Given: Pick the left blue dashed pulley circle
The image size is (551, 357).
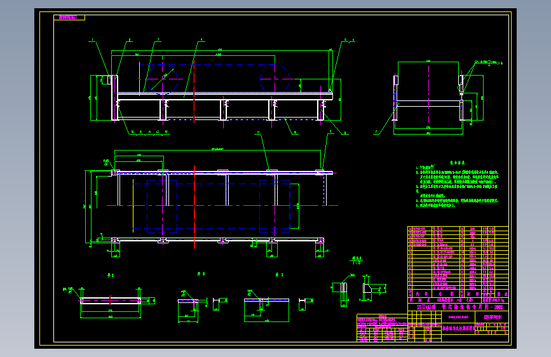Looking at the screenshot, I should tap(162, 79).
